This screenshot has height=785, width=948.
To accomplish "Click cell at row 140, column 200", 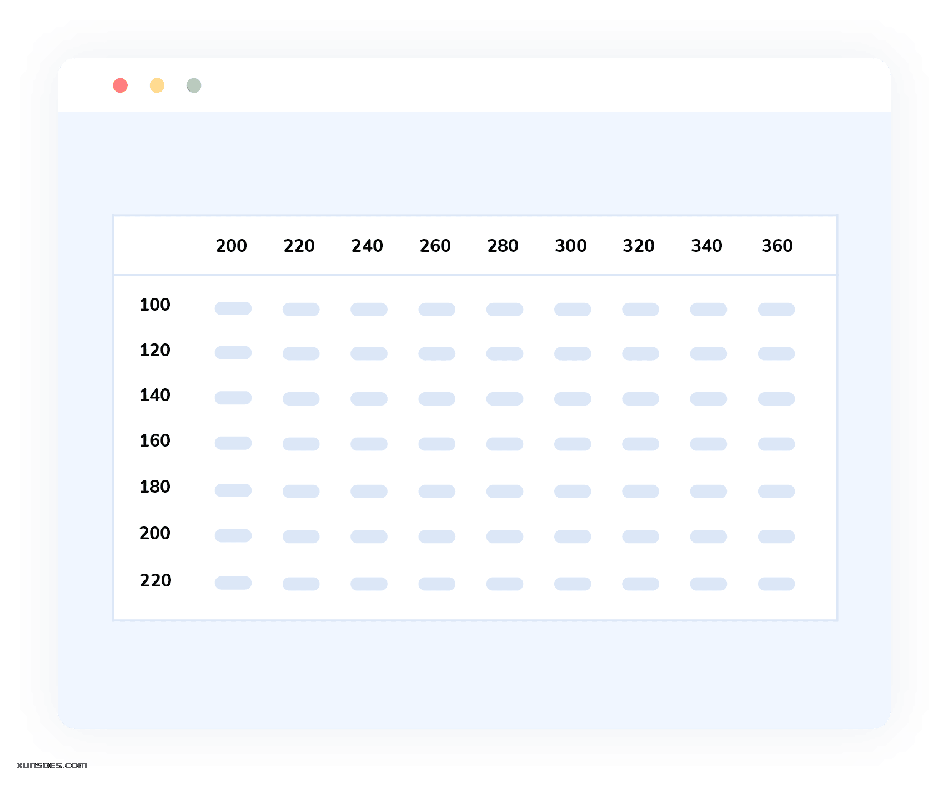I will click(x=233, y=398).
